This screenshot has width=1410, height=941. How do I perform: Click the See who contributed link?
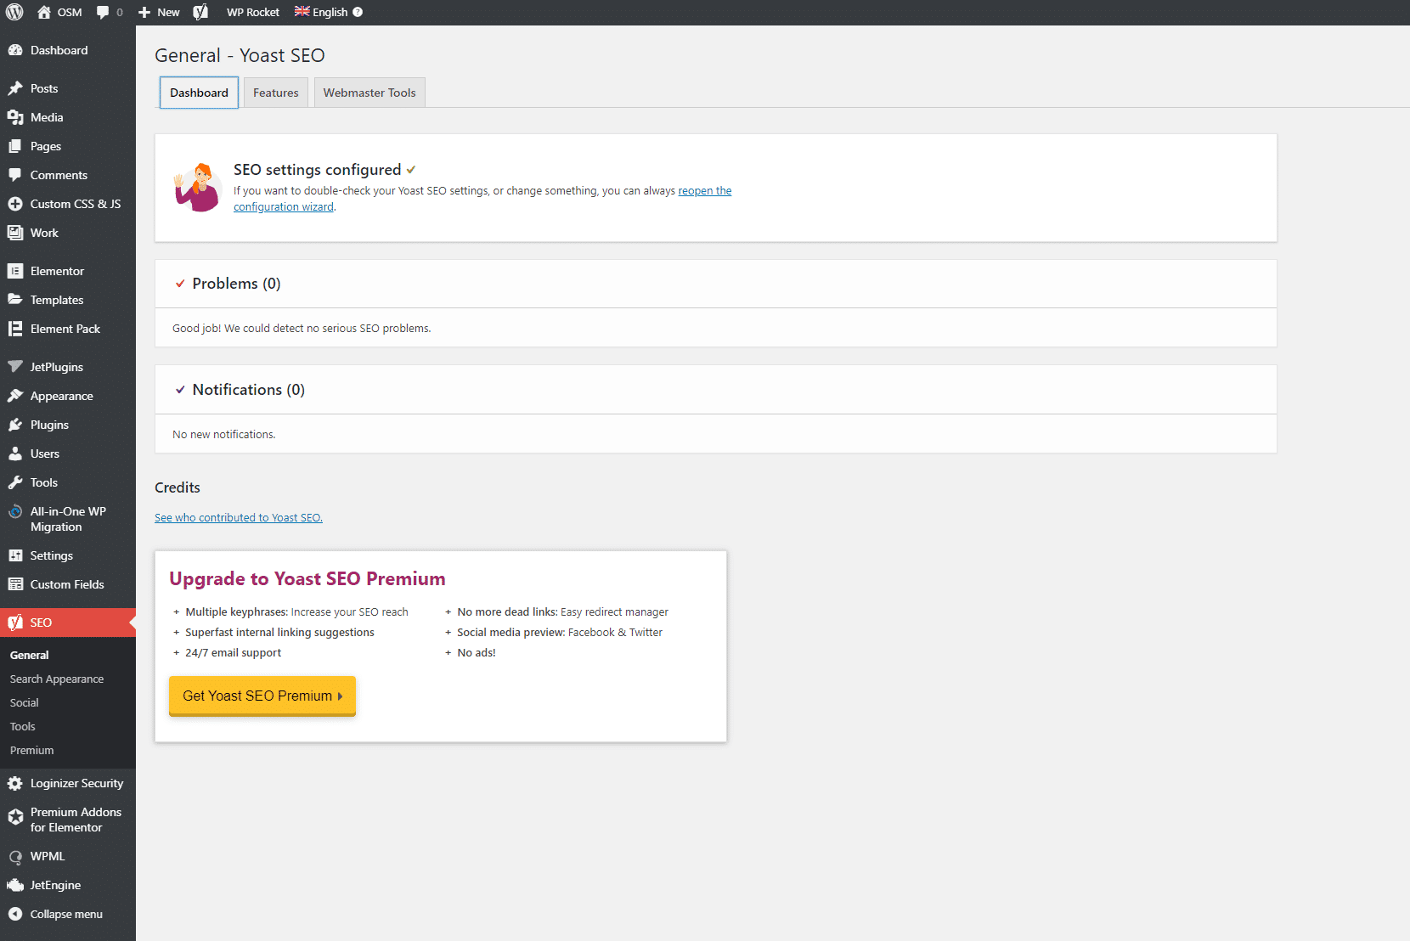(238, 517)
